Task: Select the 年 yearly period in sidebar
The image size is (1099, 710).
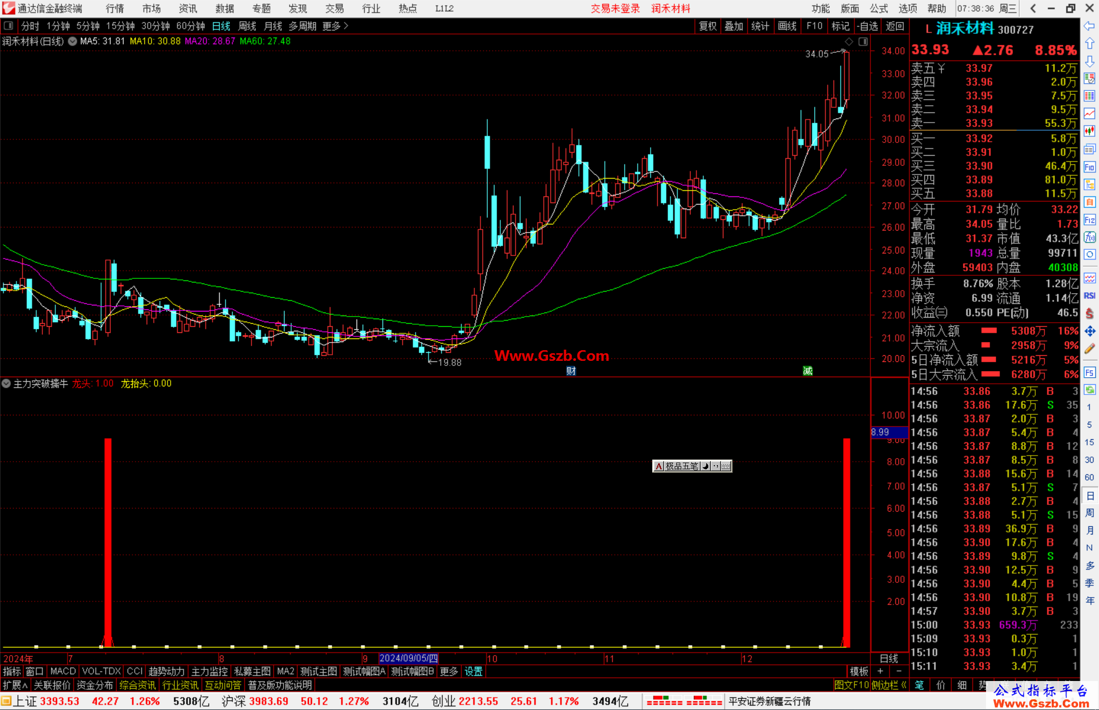Action: [x=1089, y=601]
